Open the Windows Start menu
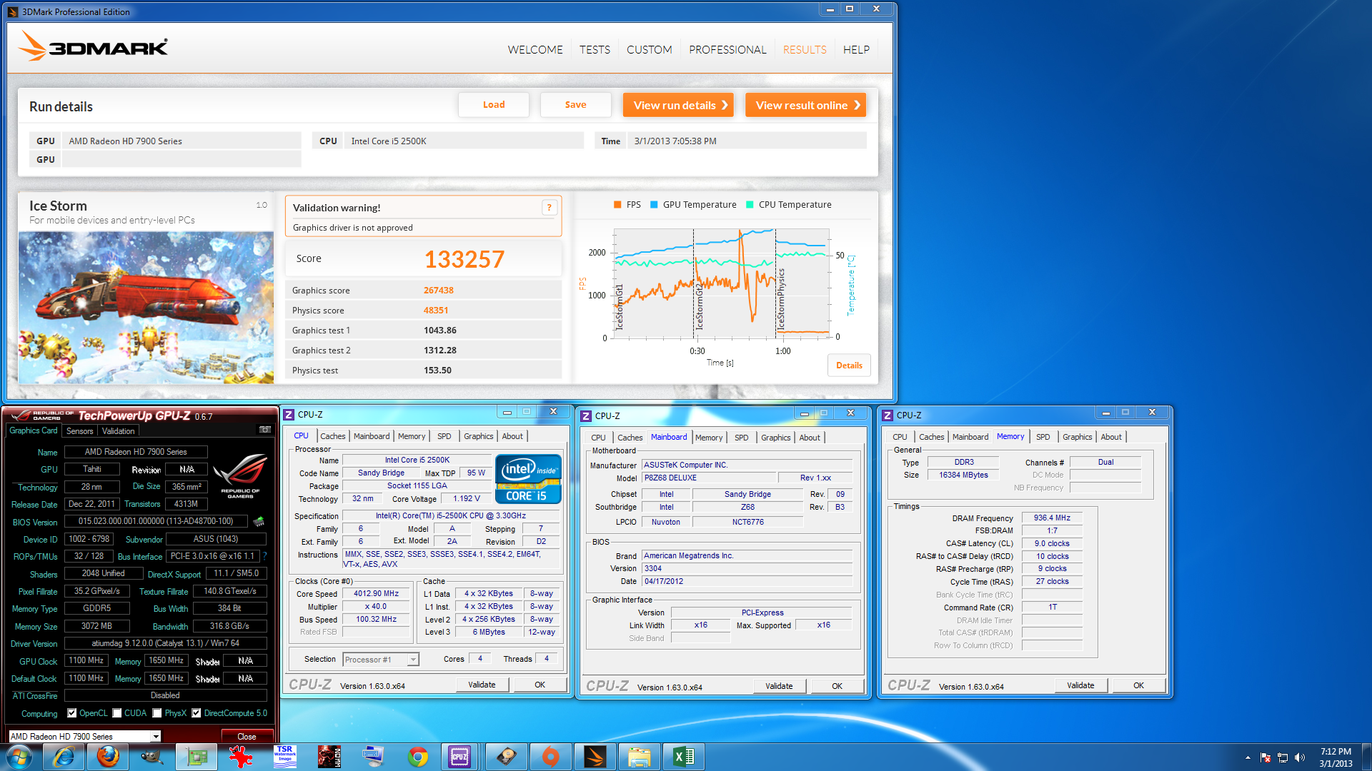The image size is (1372, 771). point(19,757)
